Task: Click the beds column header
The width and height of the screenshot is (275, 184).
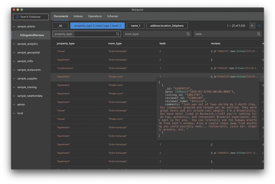Action: pyautogui.click(x=162, y=43)
